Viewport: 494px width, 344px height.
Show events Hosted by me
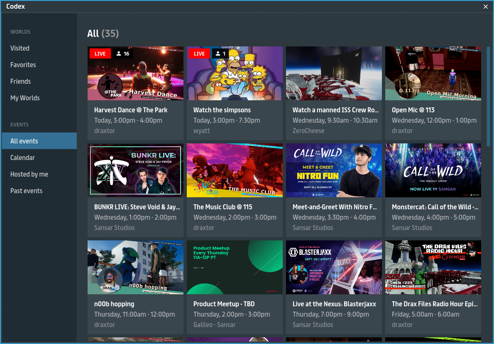[29, 174]
